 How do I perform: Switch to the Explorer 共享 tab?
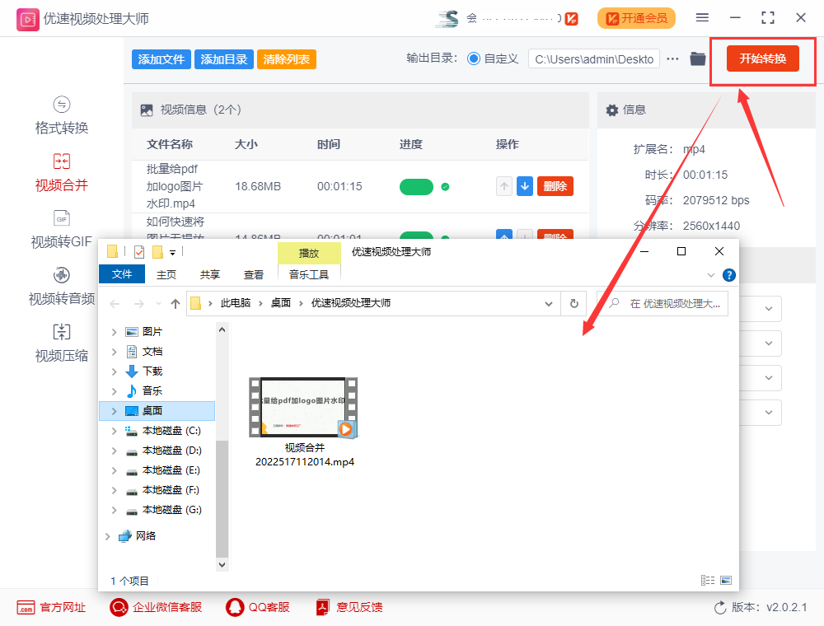pyautogui.click(x=209, y=274)
